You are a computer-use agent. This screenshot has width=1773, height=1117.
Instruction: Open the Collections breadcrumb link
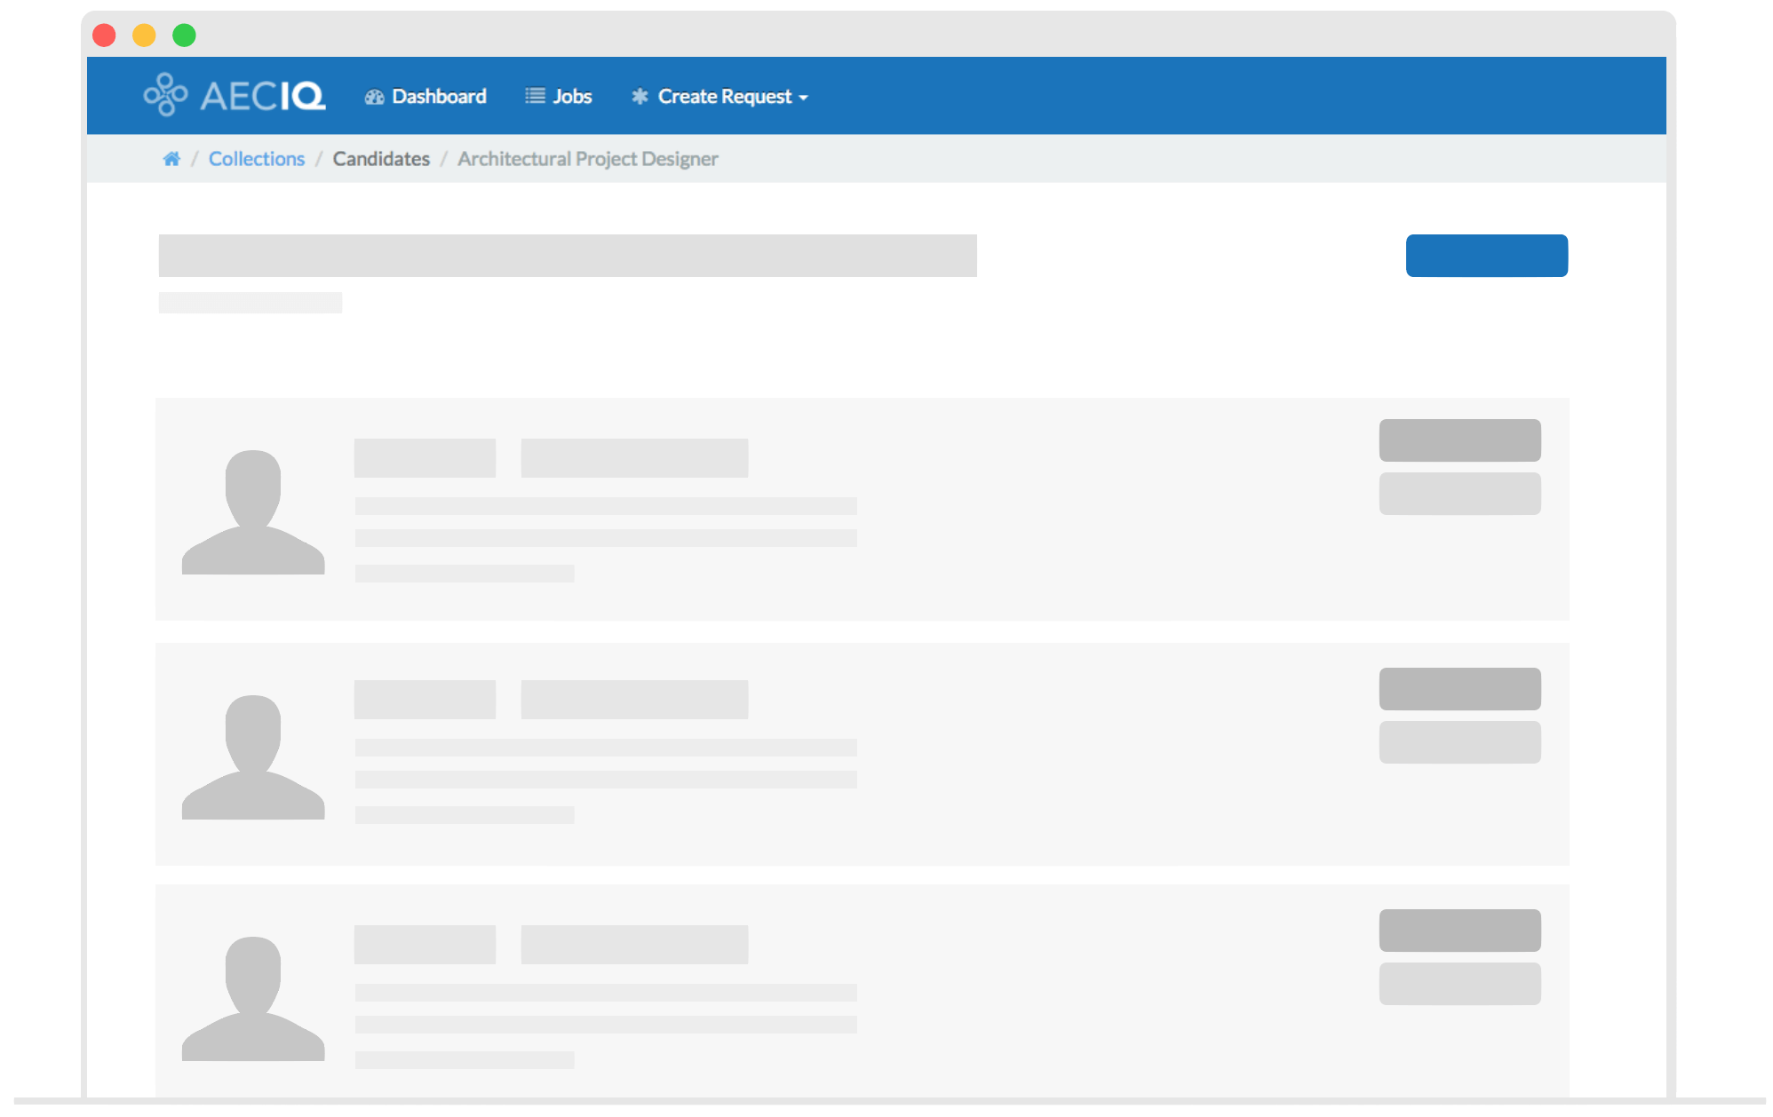[x=256, y=159]
